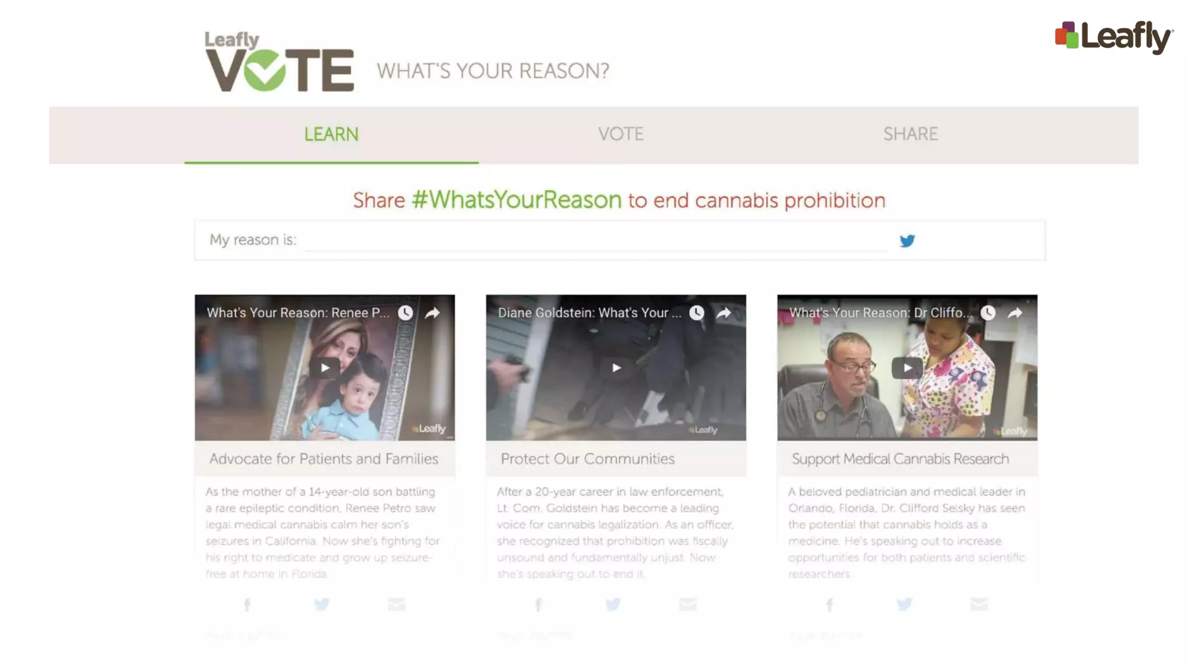Click the Leafly VOTE logo
Screen dimensions: 1188x668
point(279,61)
